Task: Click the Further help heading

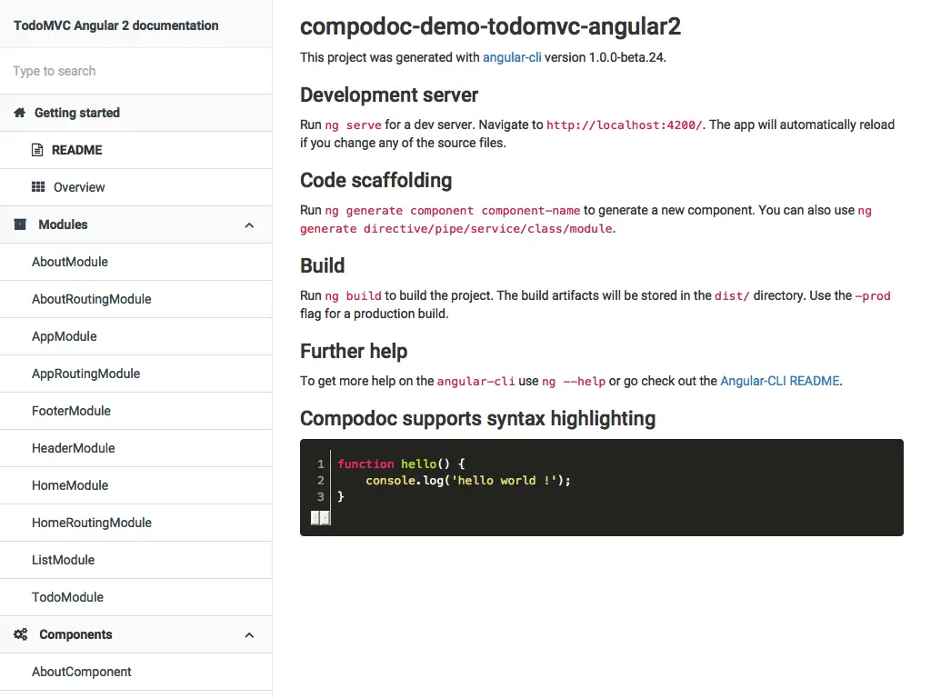Action: click(x=354, y=352)
